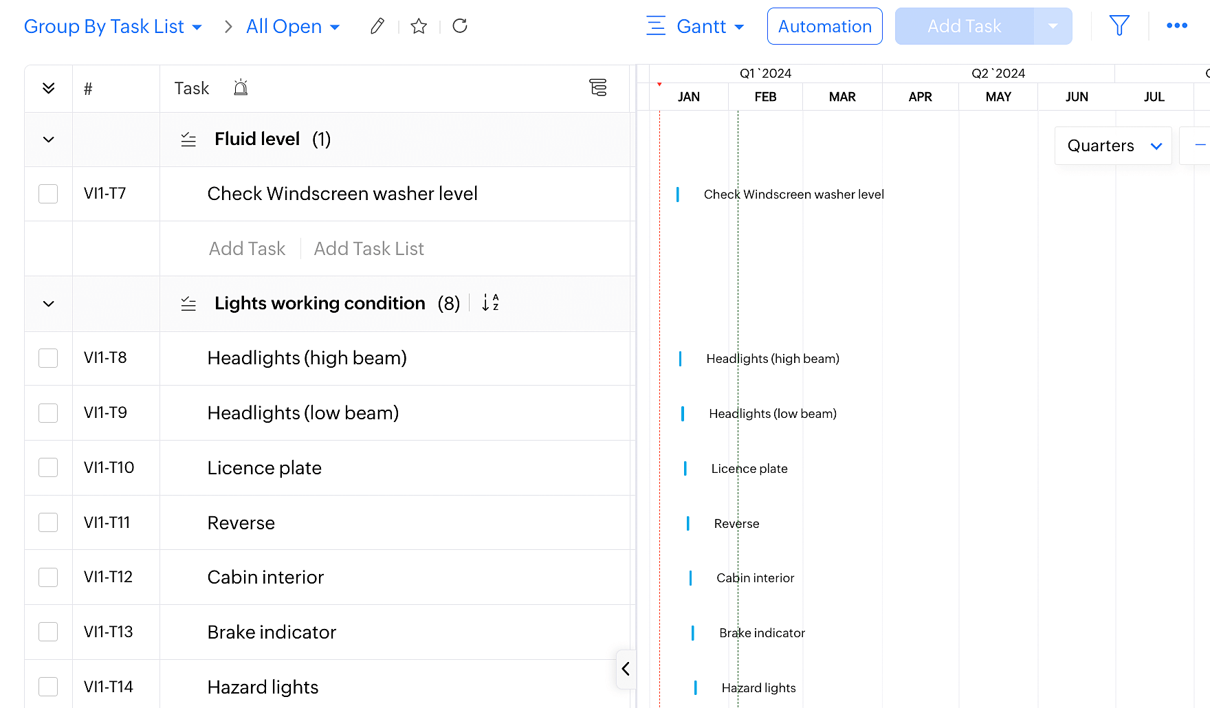Viewport: 1210px width, 708px height.
Task: Click Add Task List link
Action: click(x=368, y=249)
